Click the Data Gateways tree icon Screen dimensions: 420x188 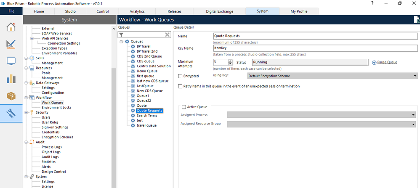pos(32,83)
